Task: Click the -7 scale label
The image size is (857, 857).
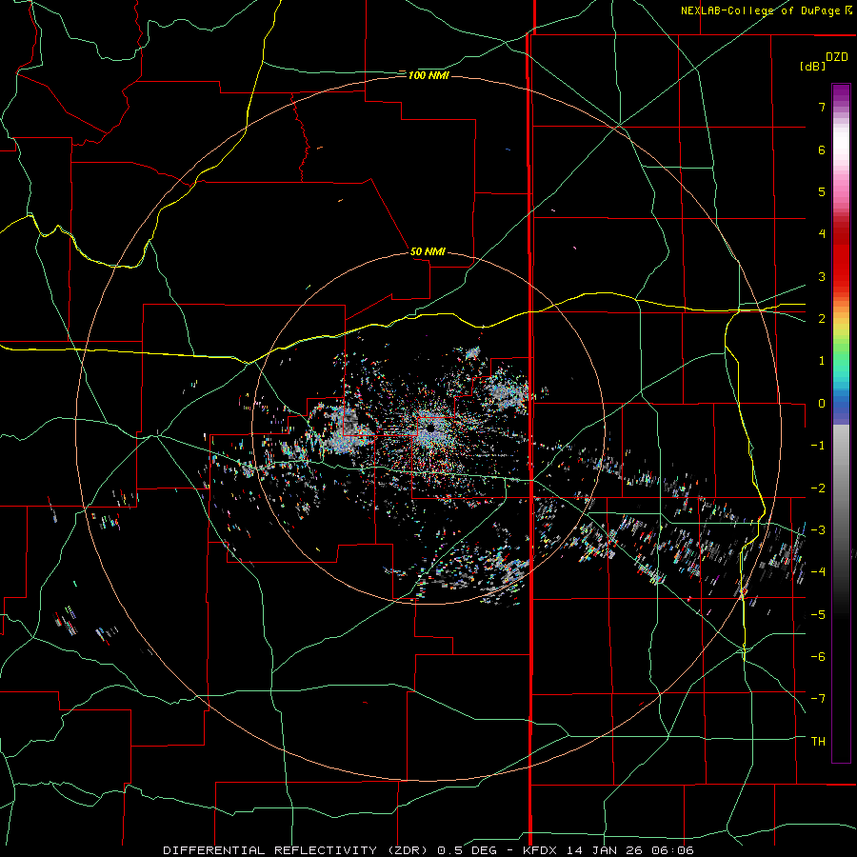Action: tap(818, 699)
